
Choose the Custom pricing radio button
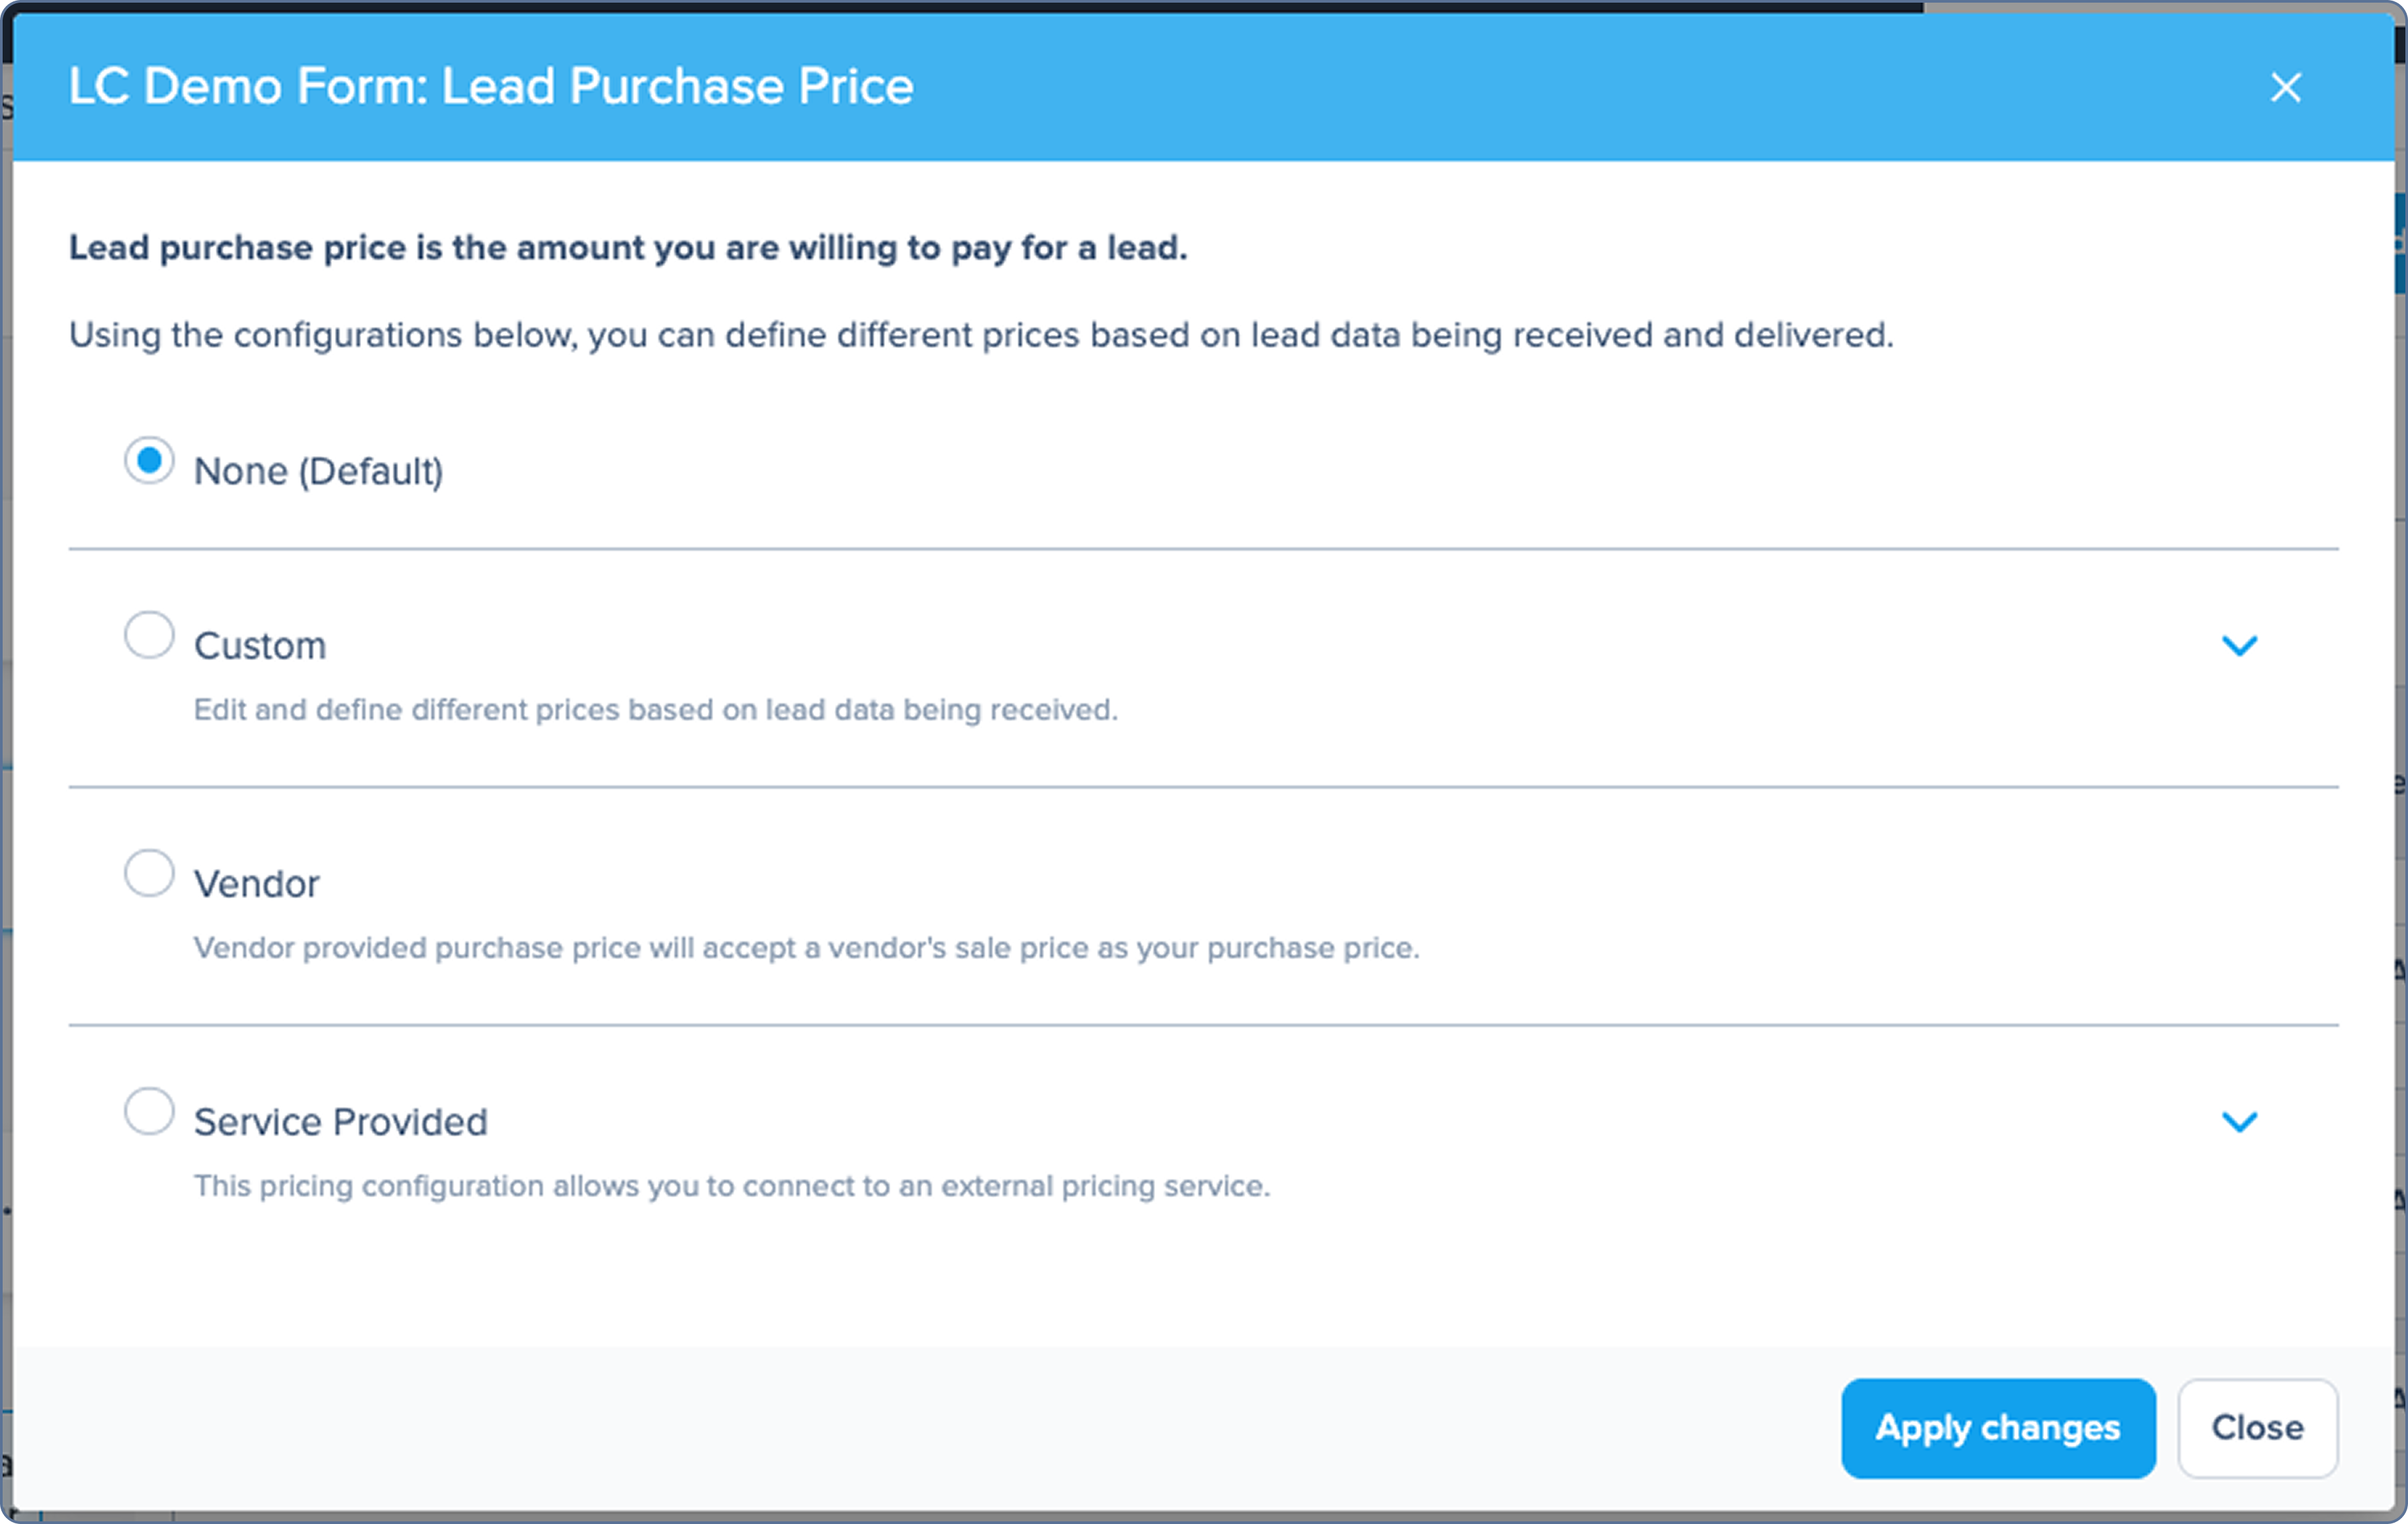pyautogui.click(x=149, y=635)
